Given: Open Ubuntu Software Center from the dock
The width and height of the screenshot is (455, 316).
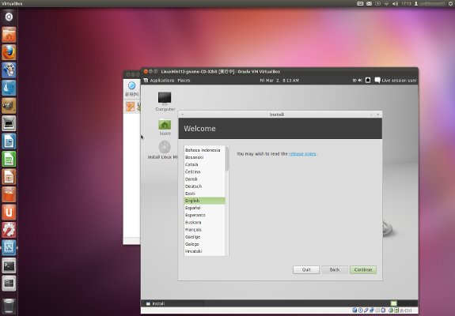Looking at the screenshot, I should click(9, 194).
